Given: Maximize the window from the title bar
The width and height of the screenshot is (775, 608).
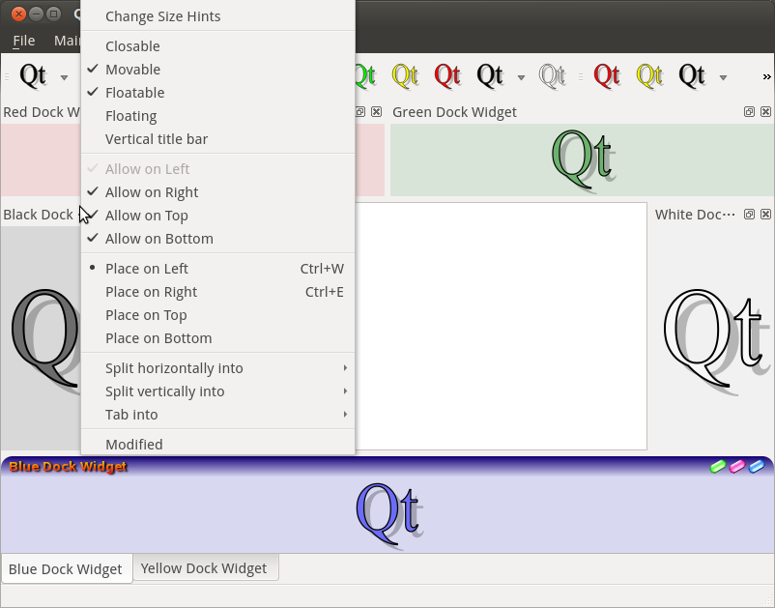Looking at the screenshot, I should [x=54, y=14].
